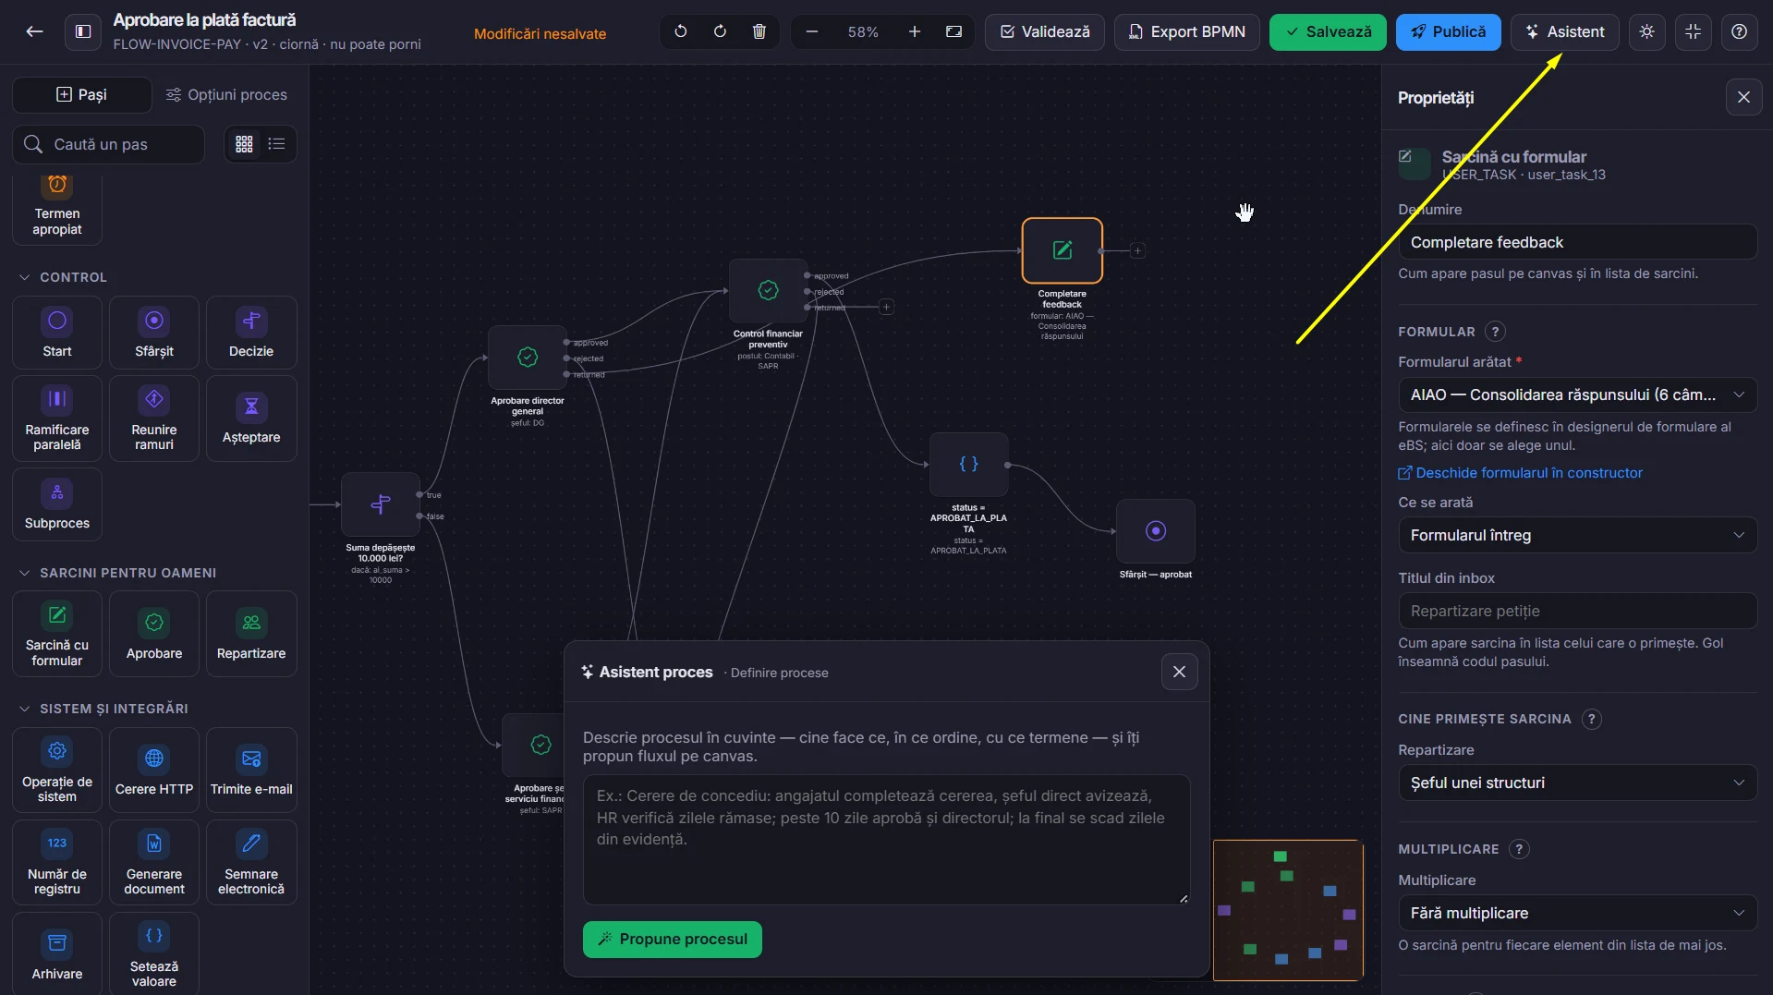Collapse SISTEM ȘI INTEGRĂRI section
The image size is (1773, 995).
(x=103, y=709)
